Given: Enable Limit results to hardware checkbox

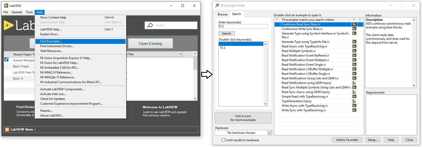Looking at the screenshot, I should 223,140.
